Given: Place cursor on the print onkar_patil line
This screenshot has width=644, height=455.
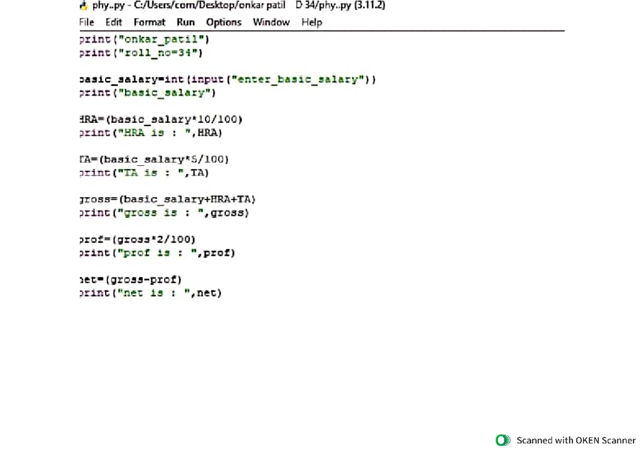Looking at the screenshot, I should 143,39.
